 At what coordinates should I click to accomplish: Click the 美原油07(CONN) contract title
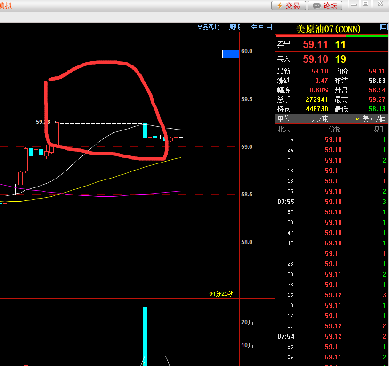tap(328, 29)
